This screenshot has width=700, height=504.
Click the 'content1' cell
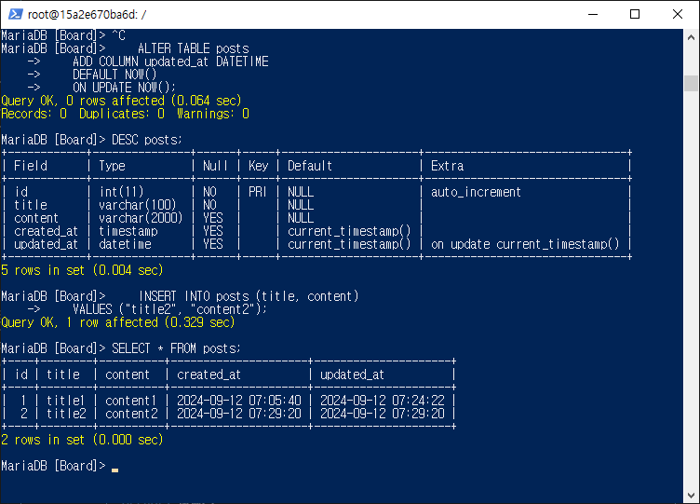click(x=131, y=401)
